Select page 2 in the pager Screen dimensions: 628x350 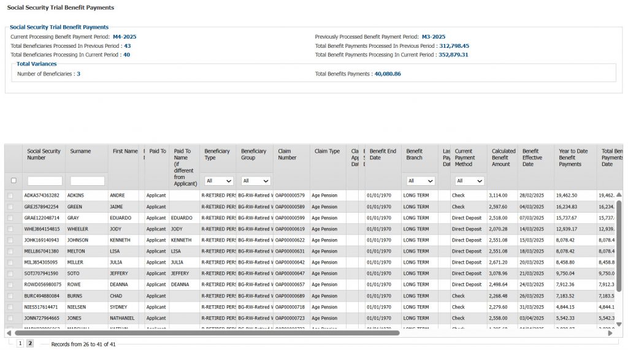[30, 344]
